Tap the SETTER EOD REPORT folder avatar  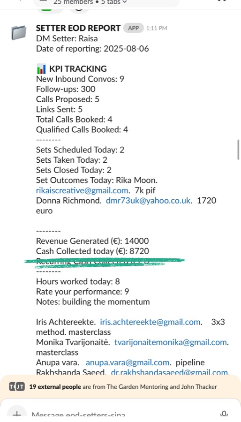(x=19, y=32)
